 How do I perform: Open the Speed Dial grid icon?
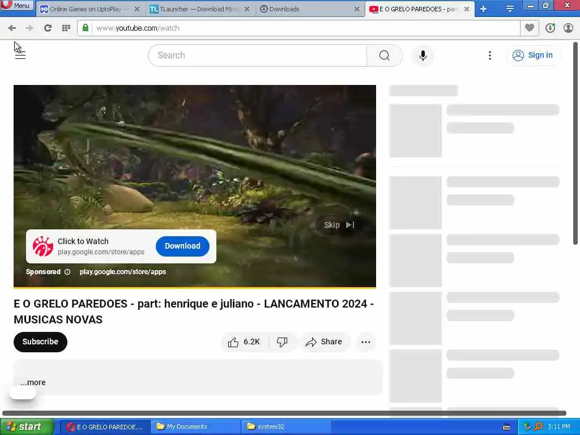click(66, 28)
